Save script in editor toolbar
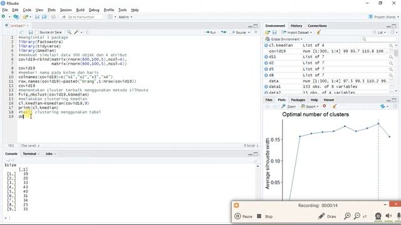Screen dimensions: 401x225 [31, 32]
